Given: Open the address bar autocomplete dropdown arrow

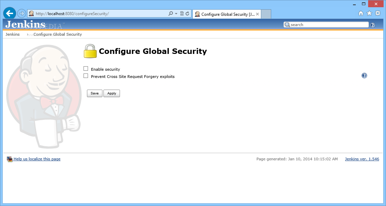Looking at the screenshot, I should pos(176,14).
